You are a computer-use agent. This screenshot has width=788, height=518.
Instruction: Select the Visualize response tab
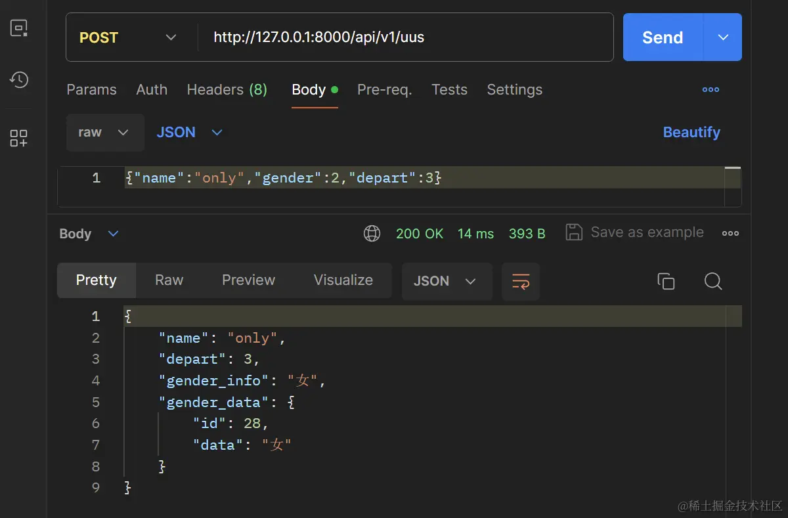[343, 280]
